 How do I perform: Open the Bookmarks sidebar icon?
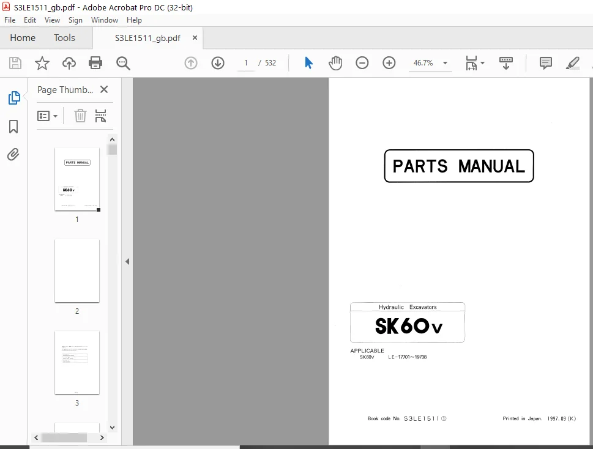[13, 127]
